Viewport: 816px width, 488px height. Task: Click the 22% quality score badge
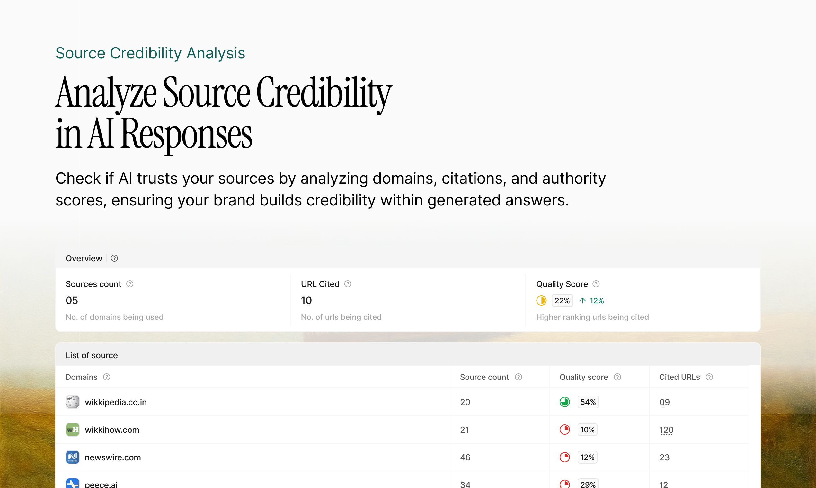tap(562, 301)
